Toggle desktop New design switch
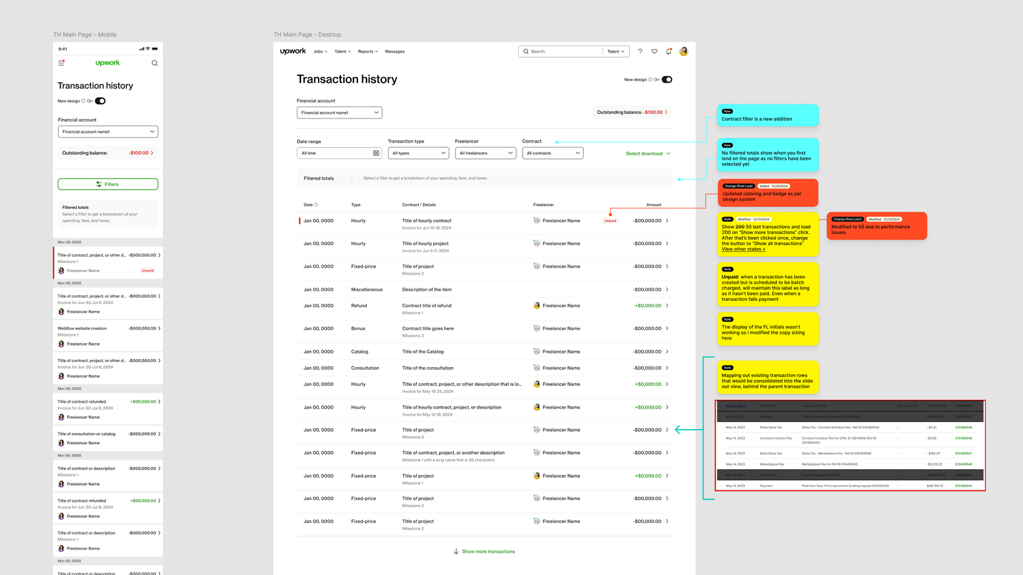 pyautogui.click(x=667, y=80)
